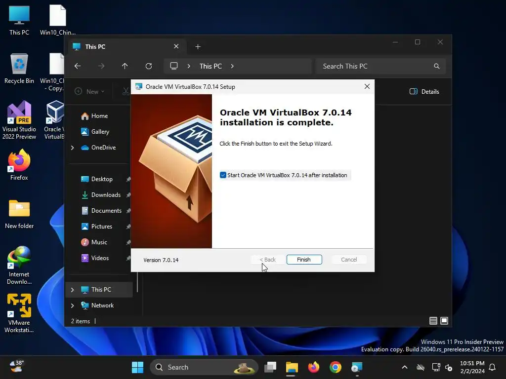This screenshot has width=506, height=379.
Task: Click Finish in VirtualBox Setup
Action: tap(304, 260)
